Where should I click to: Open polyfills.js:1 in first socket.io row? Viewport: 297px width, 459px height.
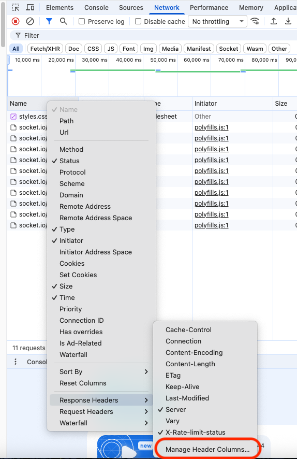(211, 127)
